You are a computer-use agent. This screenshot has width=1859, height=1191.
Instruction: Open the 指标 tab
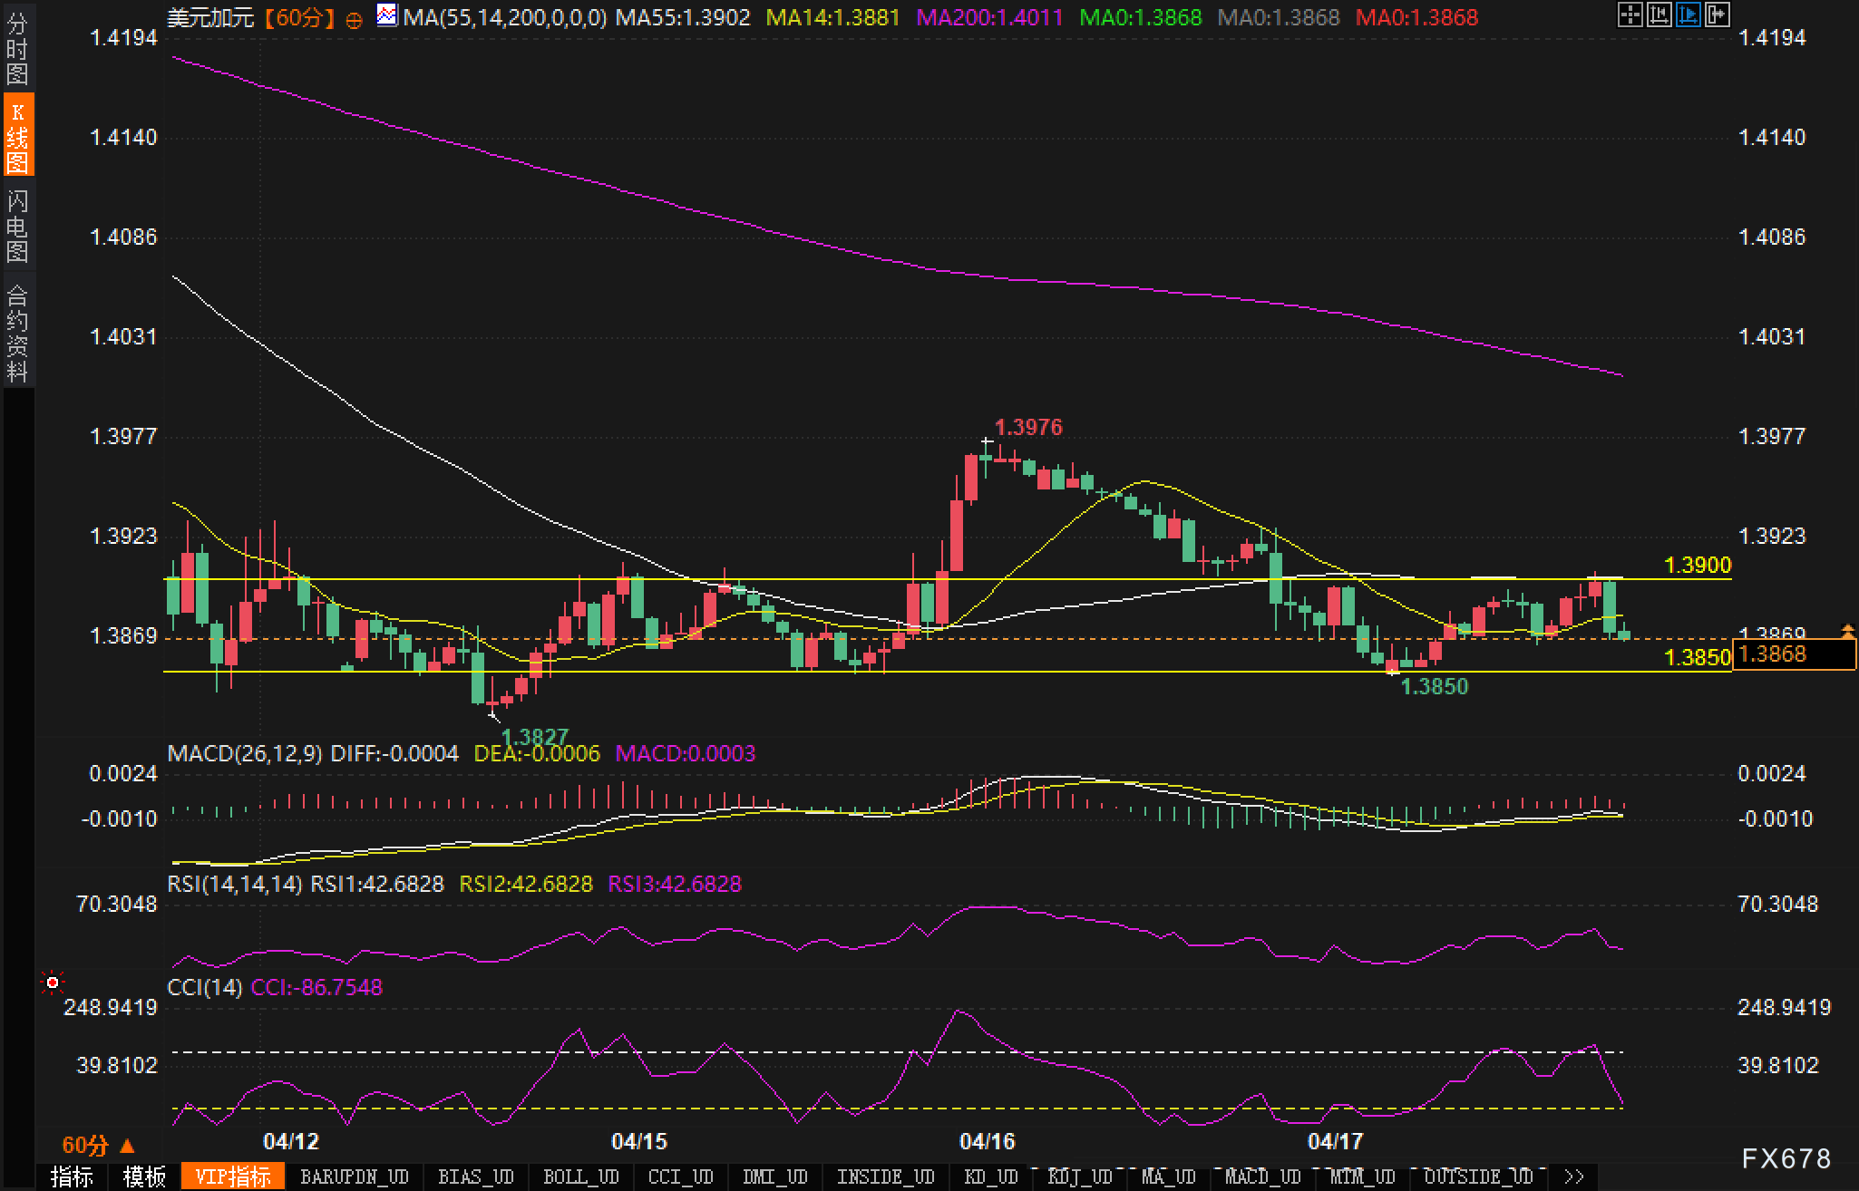pyautogui.click(x=72, y=1176)
